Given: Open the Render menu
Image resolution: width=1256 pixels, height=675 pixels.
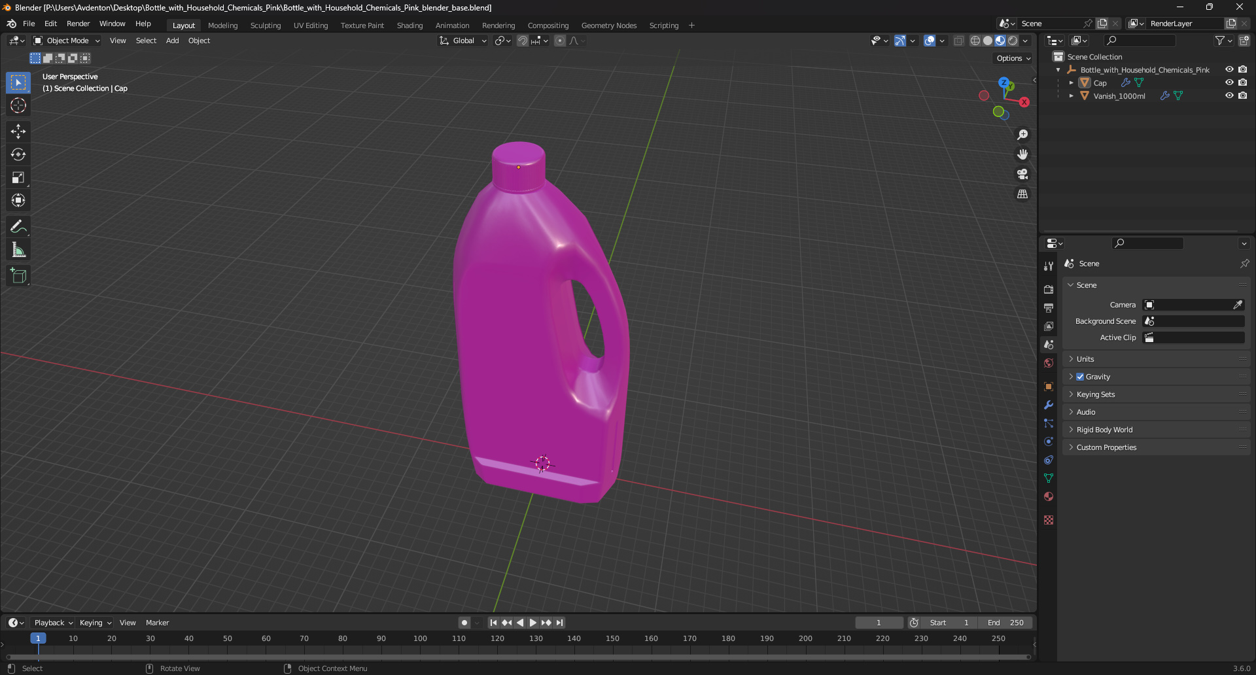Looking at the screenshot, I should 78,24.
